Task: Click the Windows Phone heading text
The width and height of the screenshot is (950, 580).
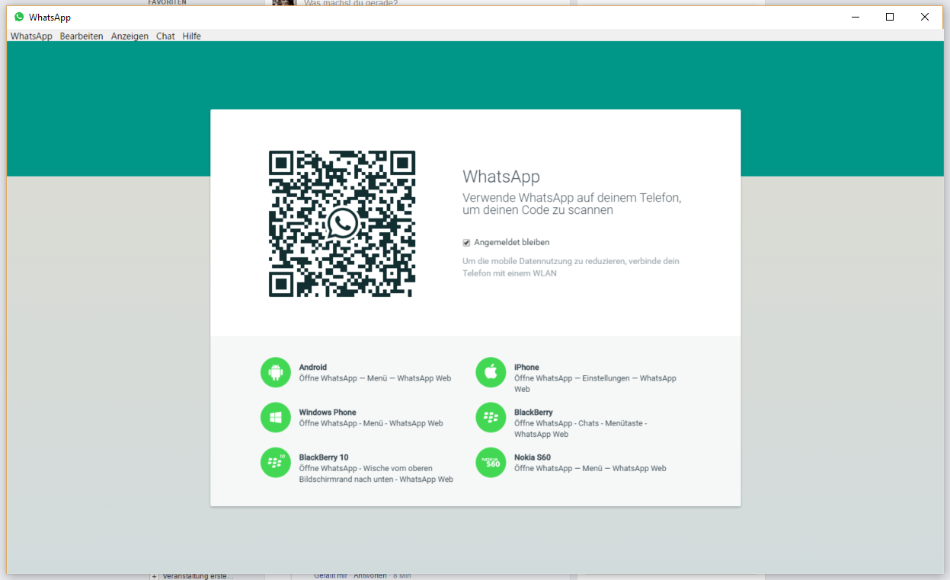Action: (328, 412)
